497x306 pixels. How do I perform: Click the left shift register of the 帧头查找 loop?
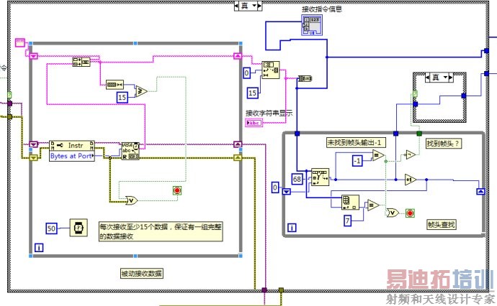click(287, 191)
